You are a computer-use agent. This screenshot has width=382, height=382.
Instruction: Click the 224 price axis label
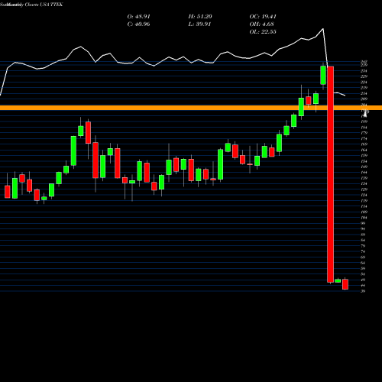[364, 83]
